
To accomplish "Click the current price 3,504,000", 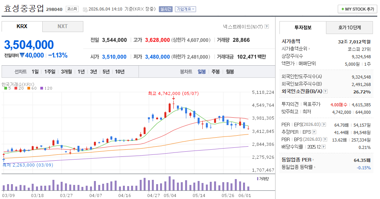I will pos(29,45).
